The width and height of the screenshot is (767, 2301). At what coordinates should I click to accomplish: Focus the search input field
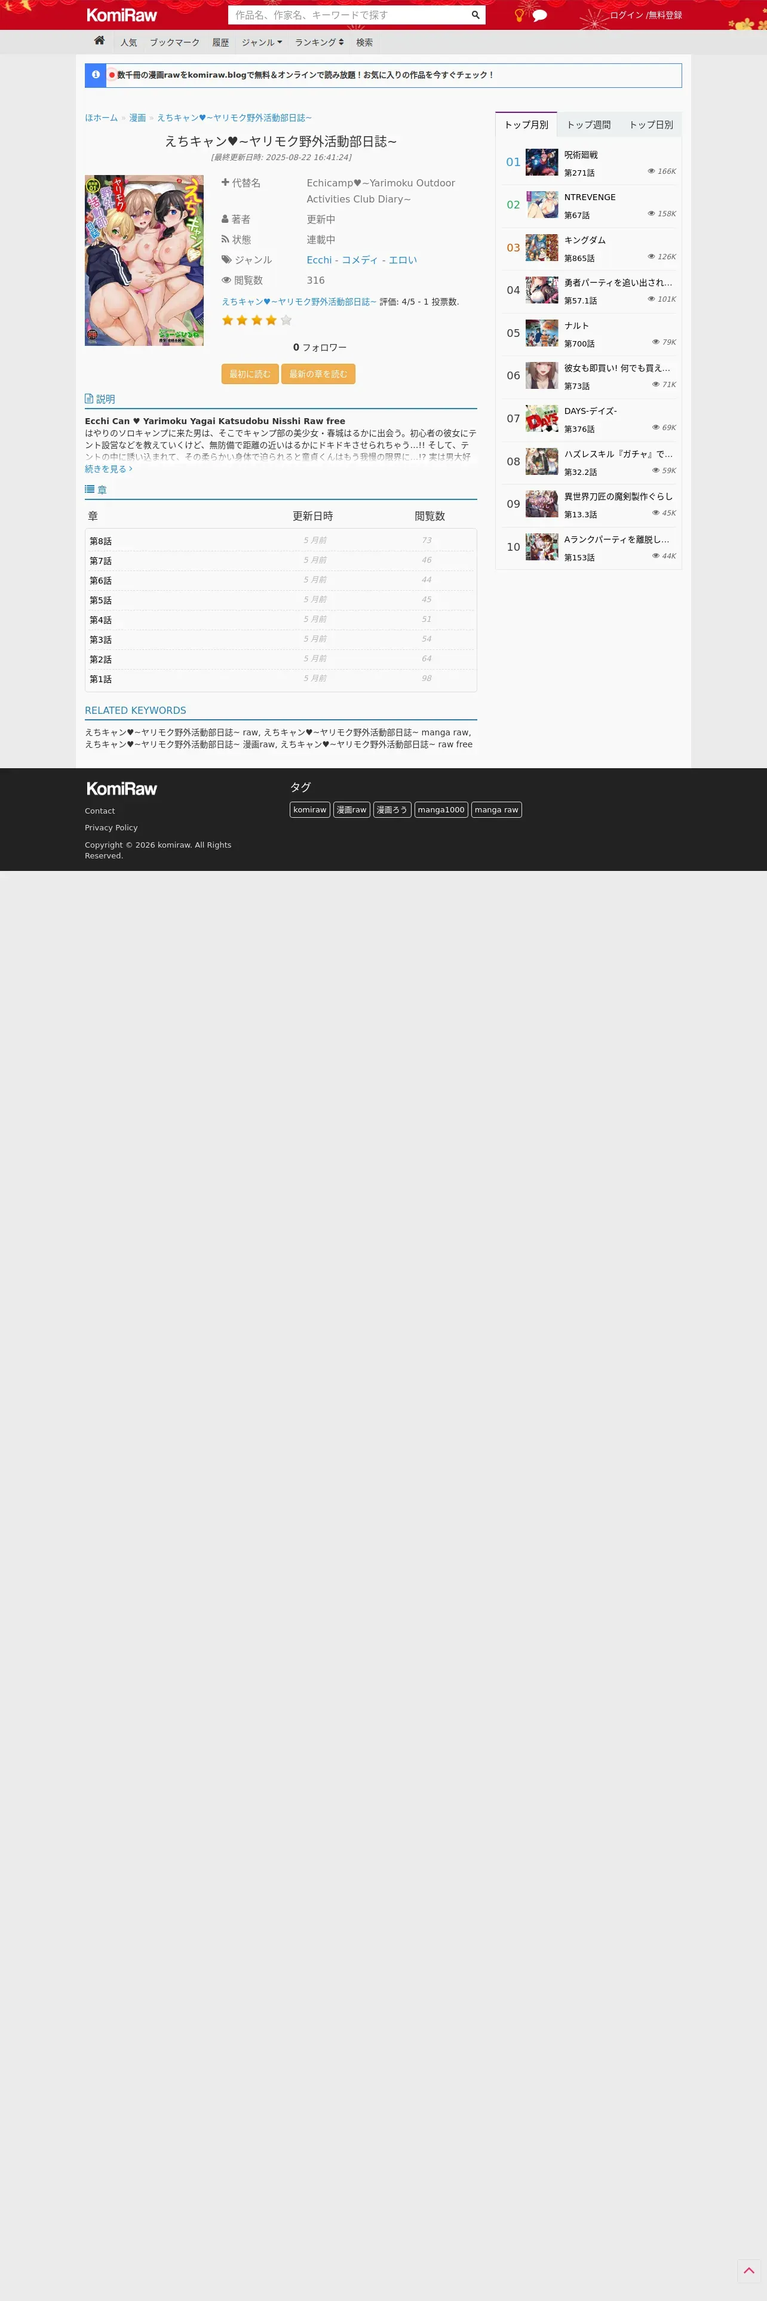[348, 15]
